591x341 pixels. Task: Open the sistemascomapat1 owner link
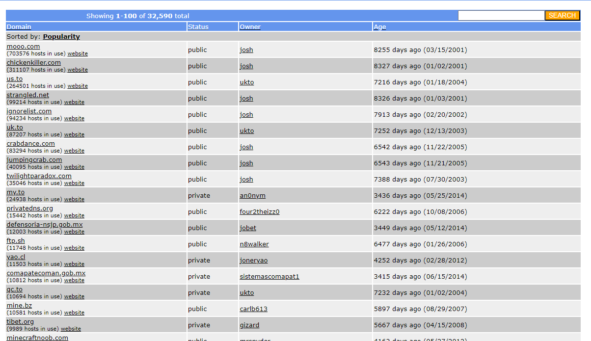tap(269, 277)
